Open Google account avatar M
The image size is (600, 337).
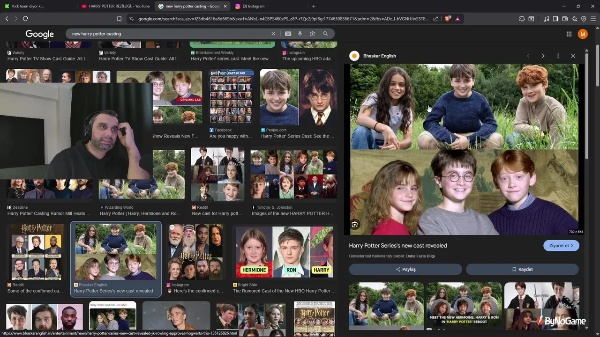pyautogui.click(x=583, y=34)
